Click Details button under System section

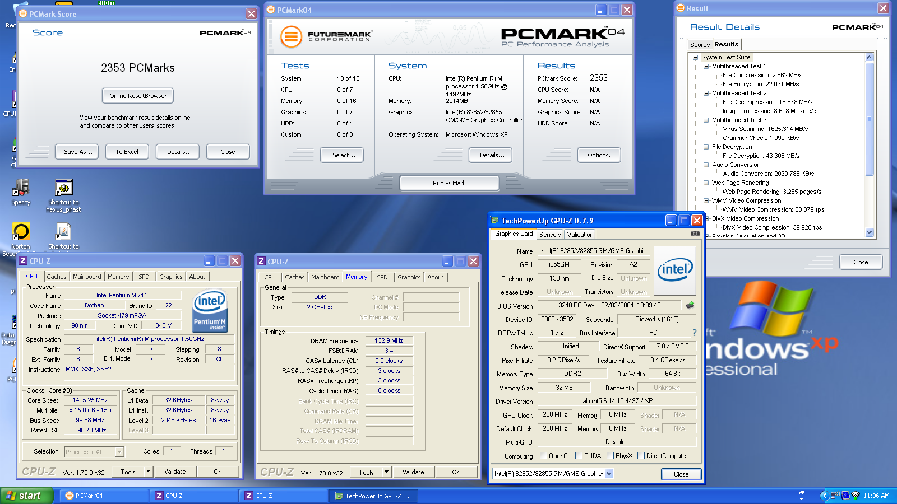click(492, 155)
